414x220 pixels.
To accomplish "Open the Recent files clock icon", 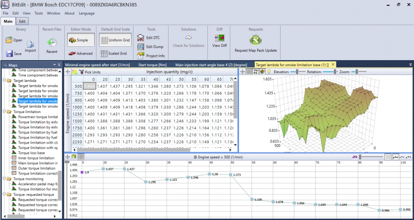I will point(52,43).
